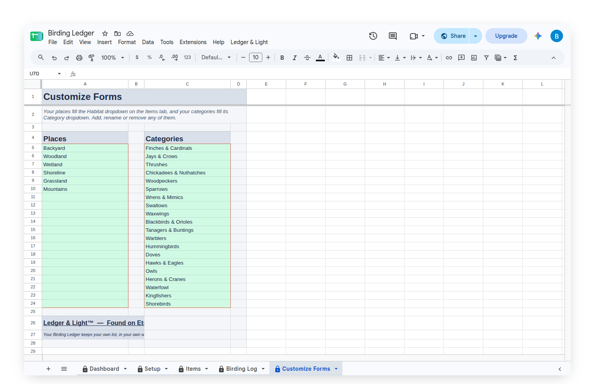Open the fill color picker
Image resolution: width=595 pixels, height=384 pixels.
[x=336, y=58]
